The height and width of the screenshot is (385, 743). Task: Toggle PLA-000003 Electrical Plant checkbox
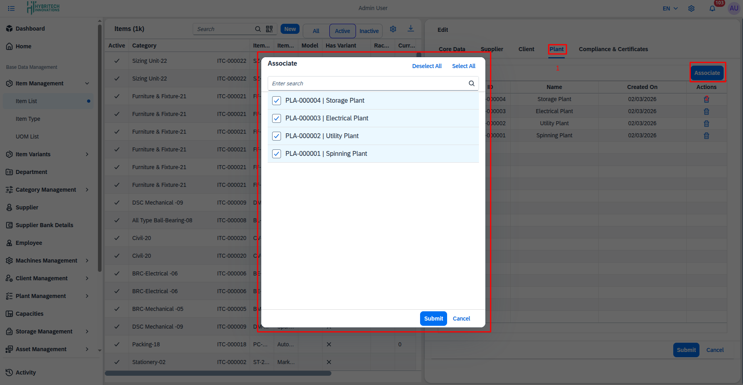pos(277,118)
